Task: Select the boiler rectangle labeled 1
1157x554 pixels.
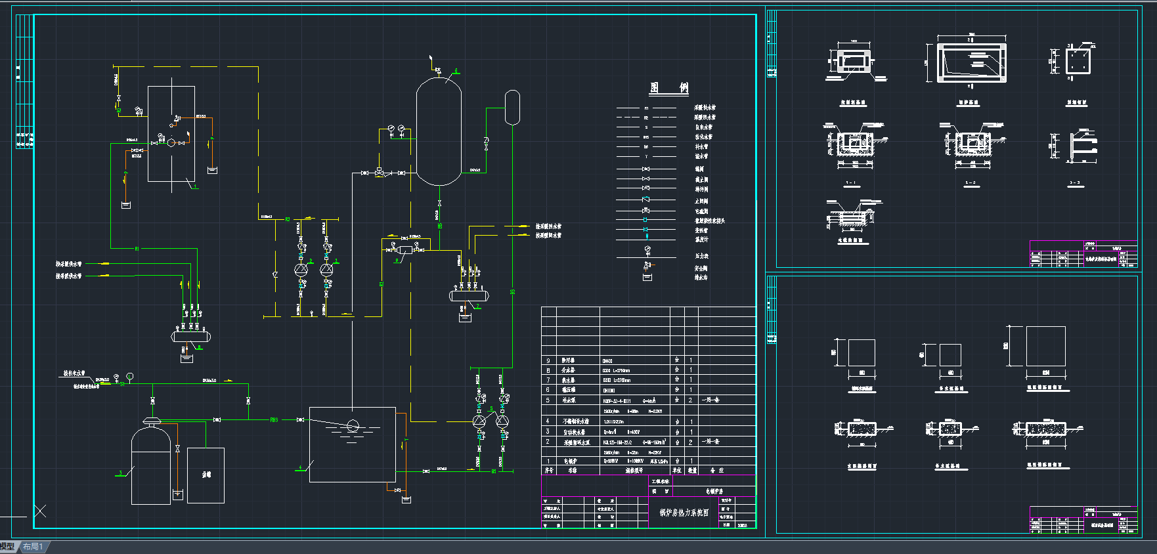Action: coord(171,133)
